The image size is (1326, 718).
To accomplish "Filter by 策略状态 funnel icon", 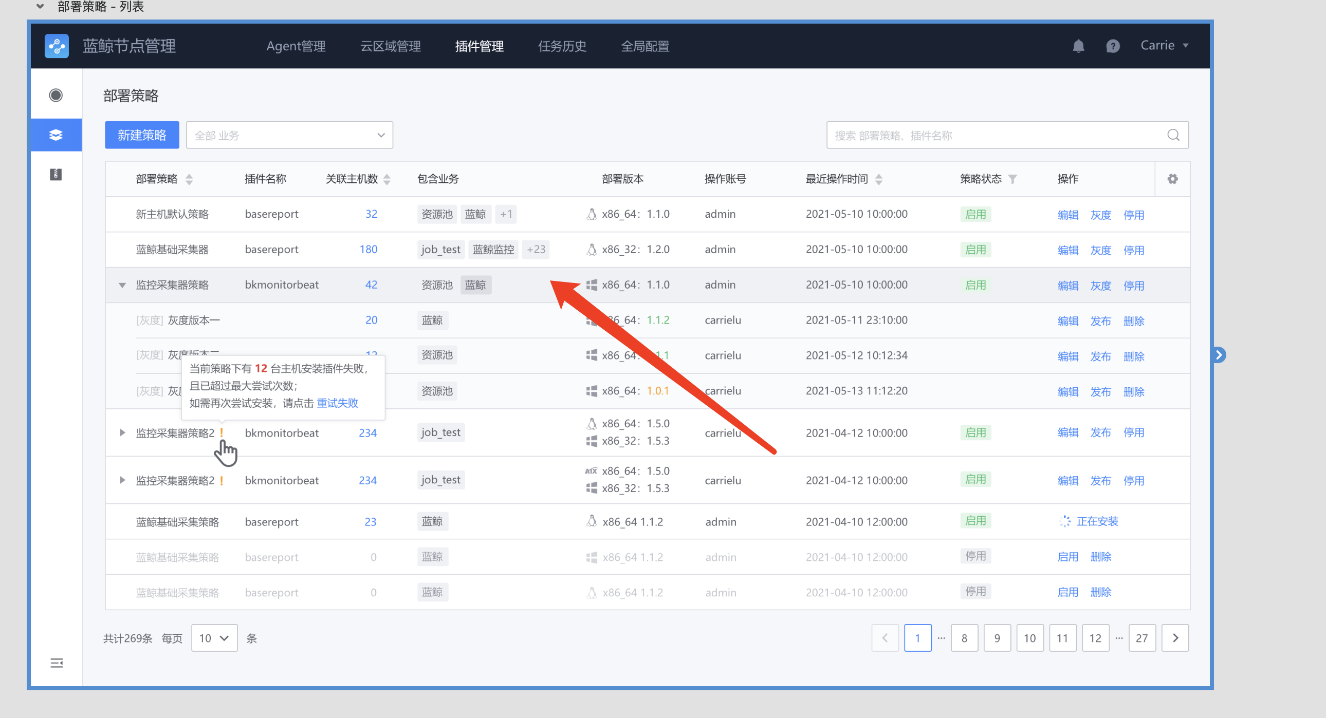I will [1012, 179].
